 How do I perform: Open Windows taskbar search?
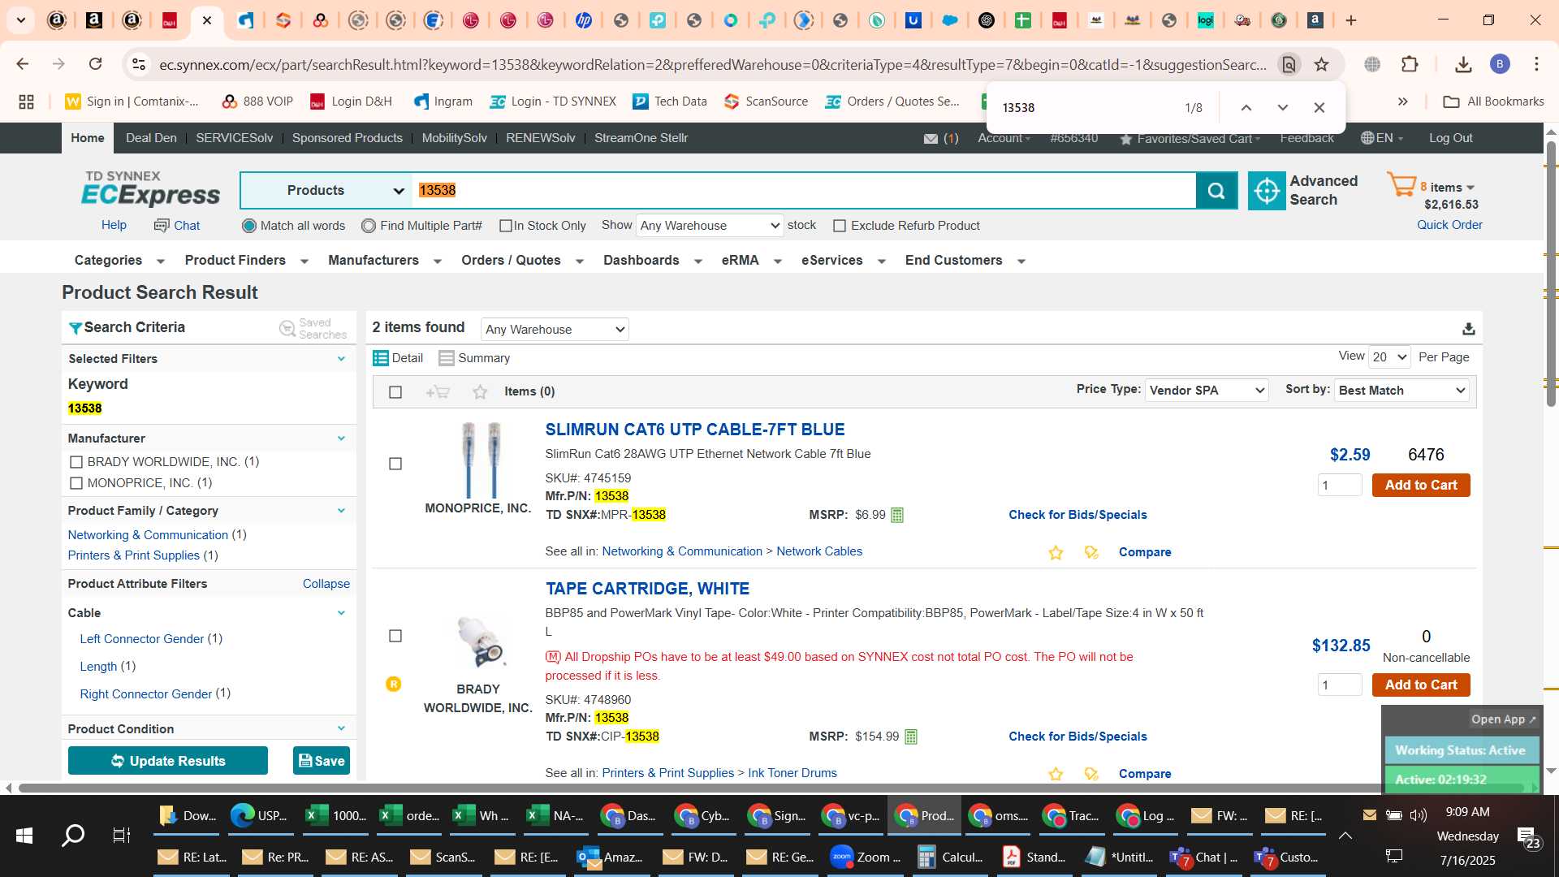73,835
